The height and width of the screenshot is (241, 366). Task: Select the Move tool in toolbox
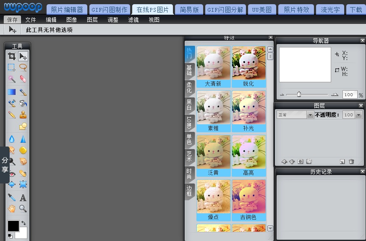(x=23, y=56)
